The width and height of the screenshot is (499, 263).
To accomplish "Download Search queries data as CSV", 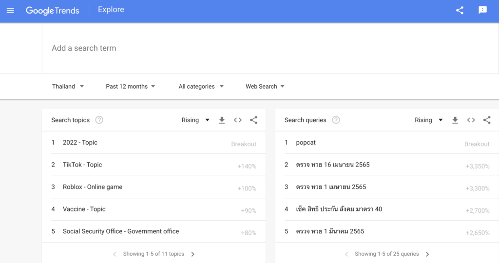I will [x=455, y=120].
